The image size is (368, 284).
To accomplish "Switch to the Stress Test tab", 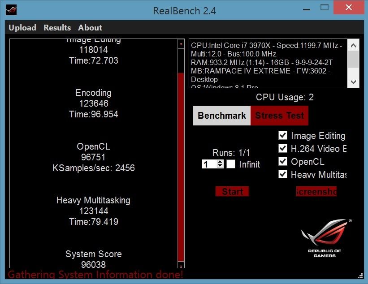I will point(279,116).
